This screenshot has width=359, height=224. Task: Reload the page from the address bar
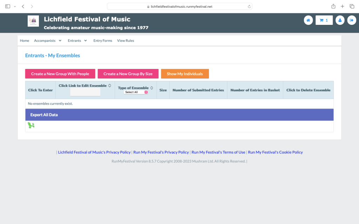(249, 6)
